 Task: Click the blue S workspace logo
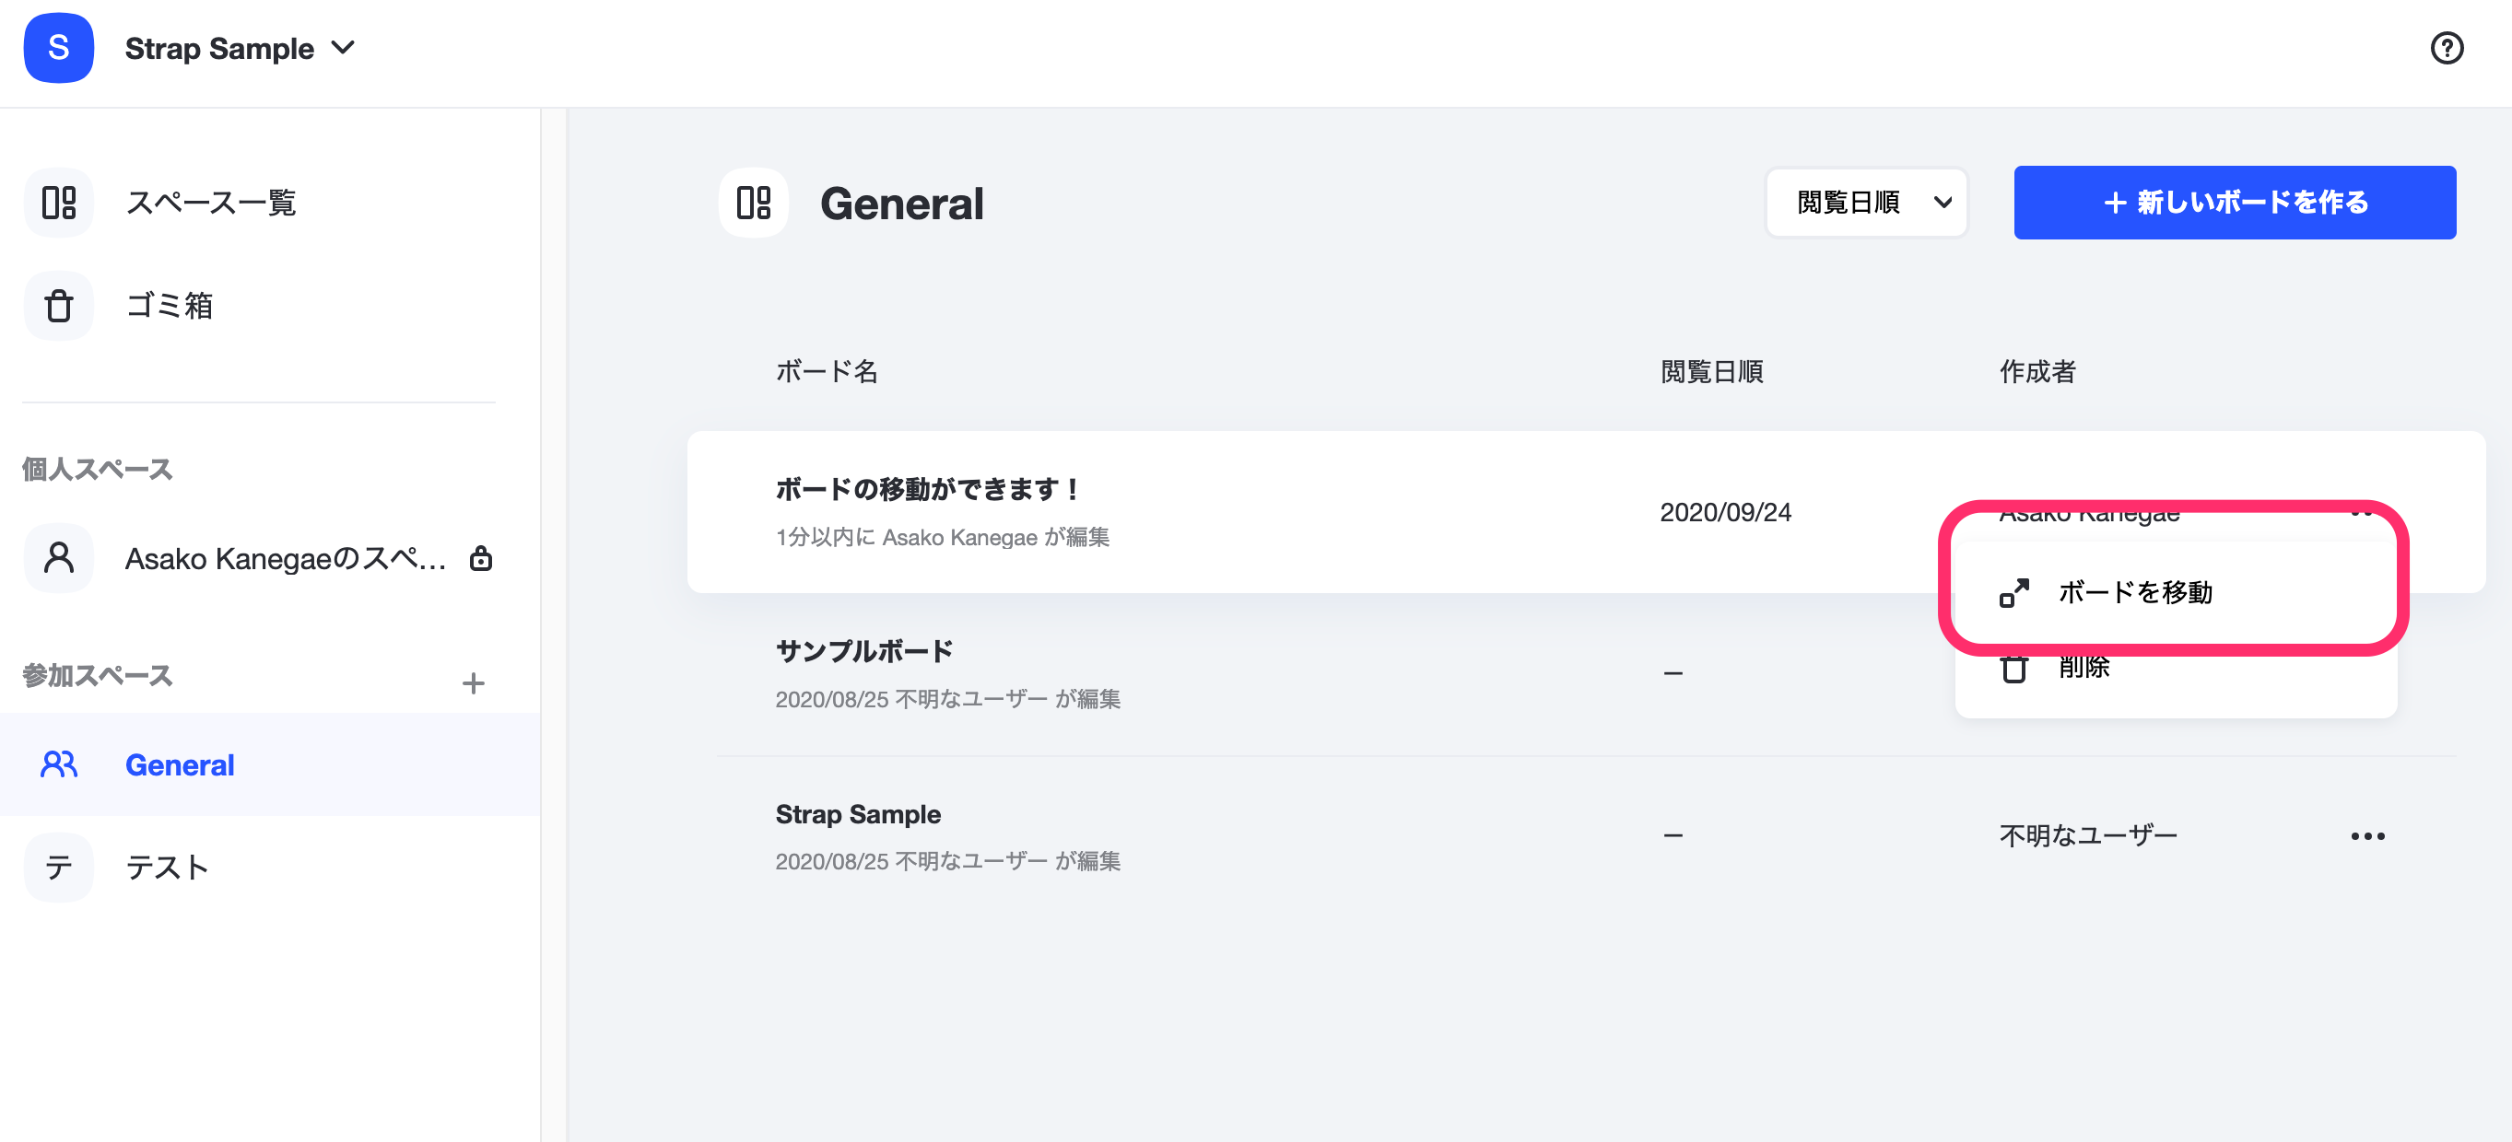(x=58, y=48)
